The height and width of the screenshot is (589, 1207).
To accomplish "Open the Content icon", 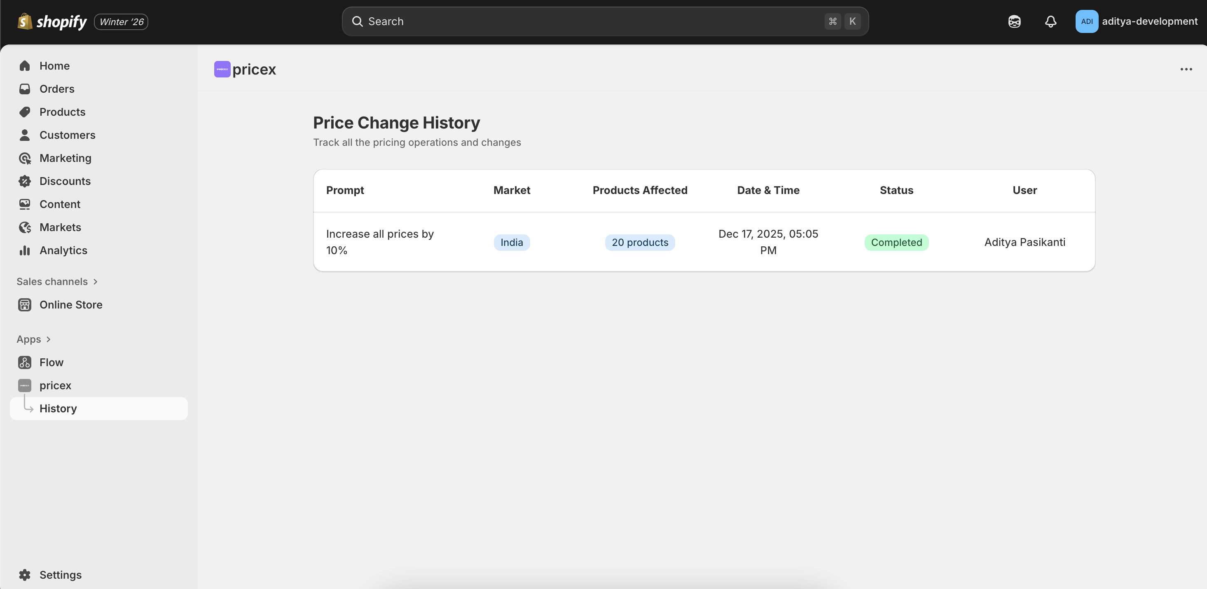I will pyautogui.click(x=25, y=204).
